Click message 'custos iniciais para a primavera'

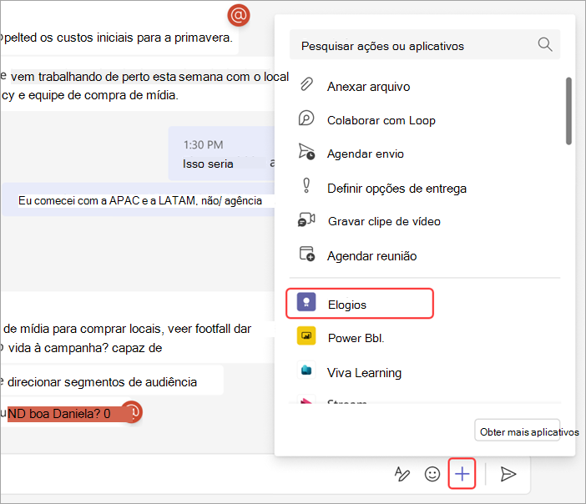pos(118,38)
